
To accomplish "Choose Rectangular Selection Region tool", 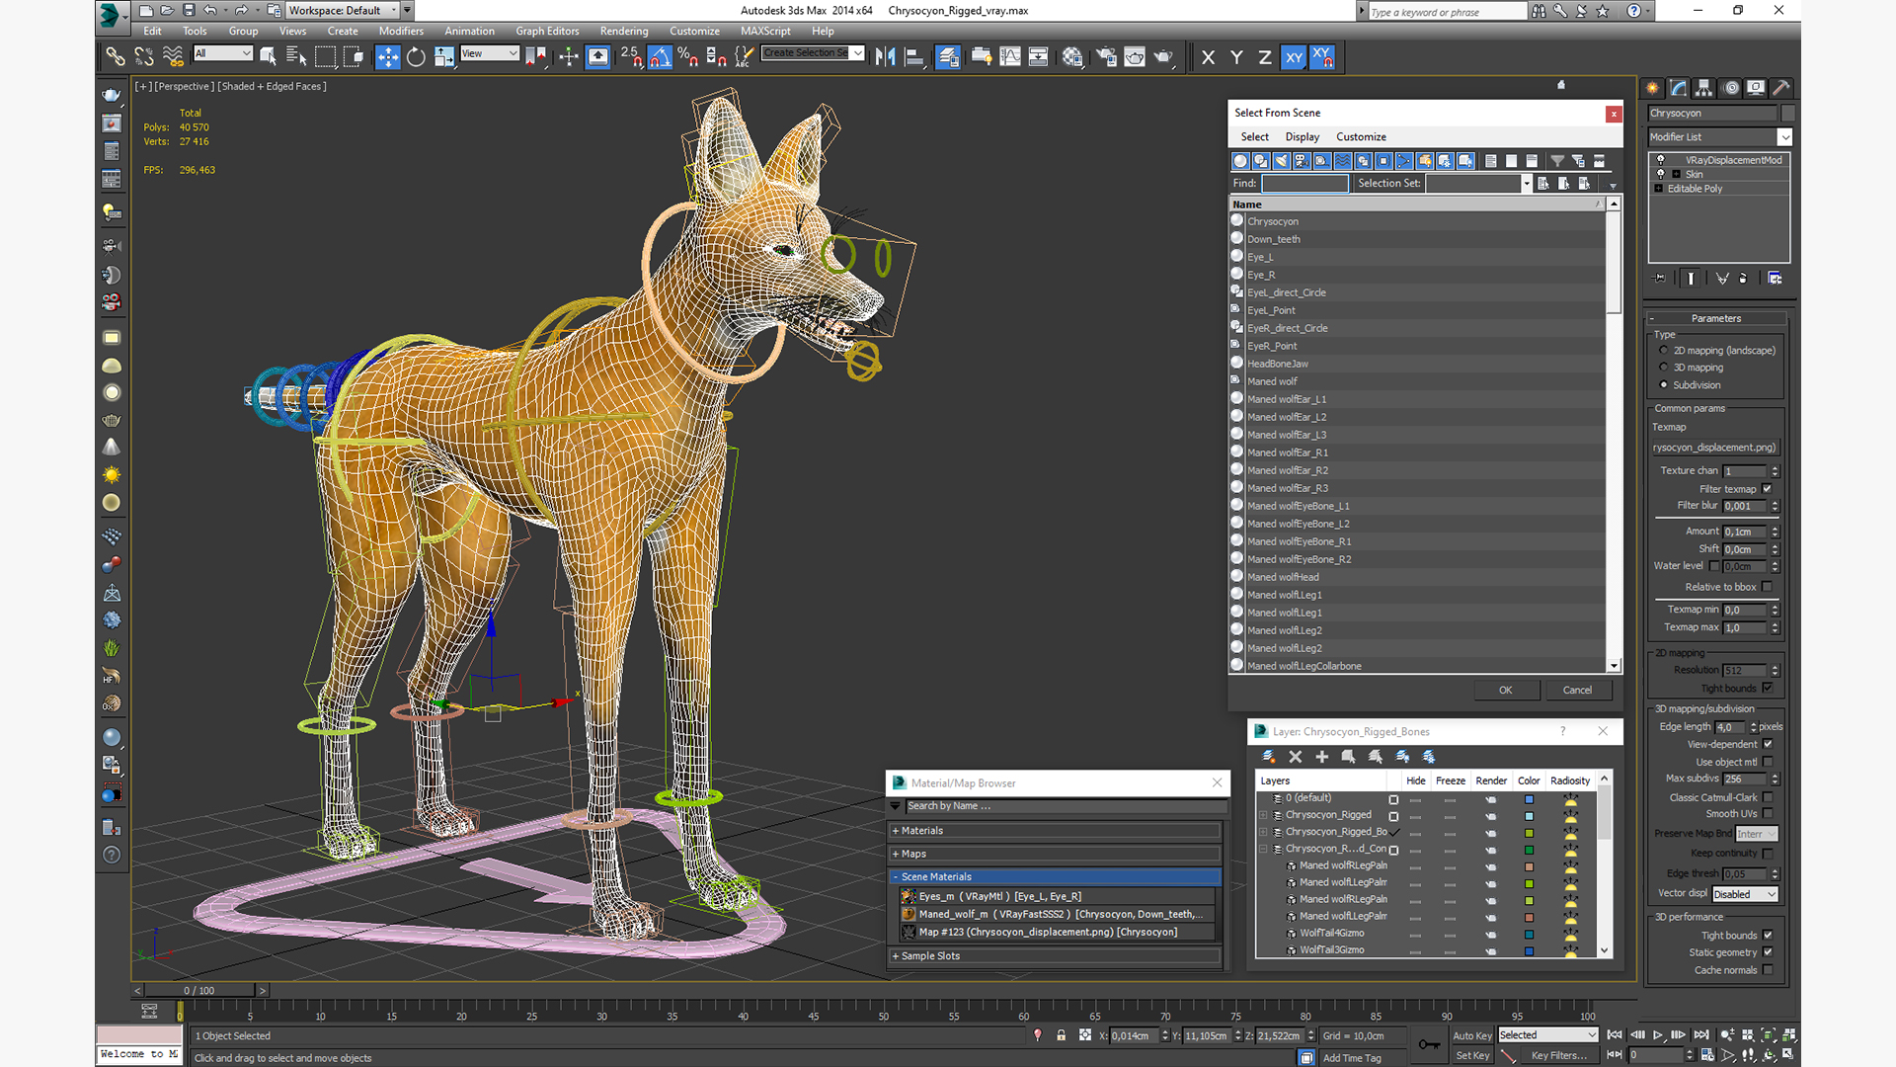I will pos(325,57).
